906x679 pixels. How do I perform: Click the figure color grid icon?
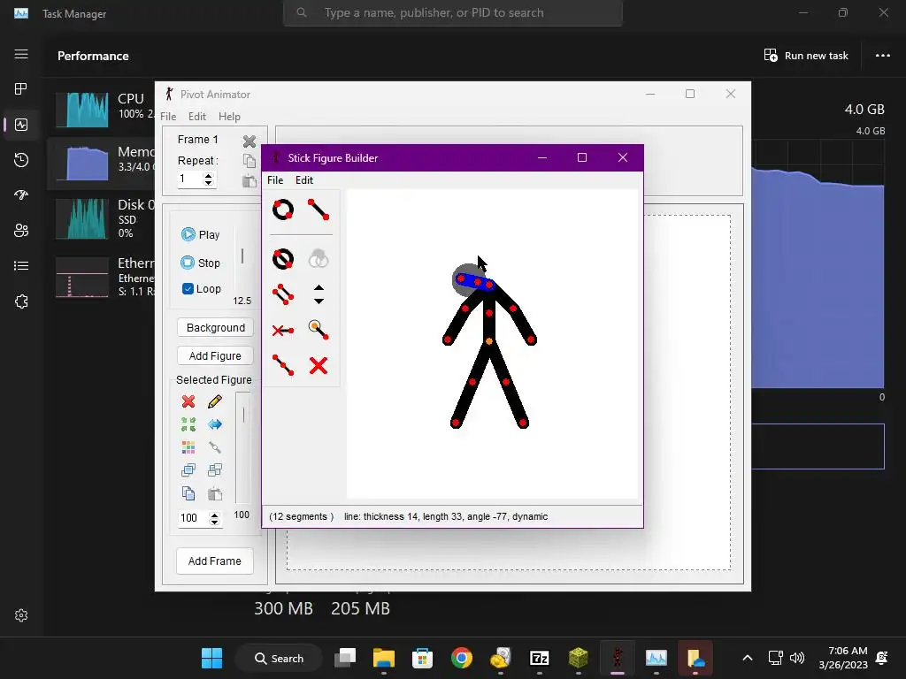(x=188, y=447)
